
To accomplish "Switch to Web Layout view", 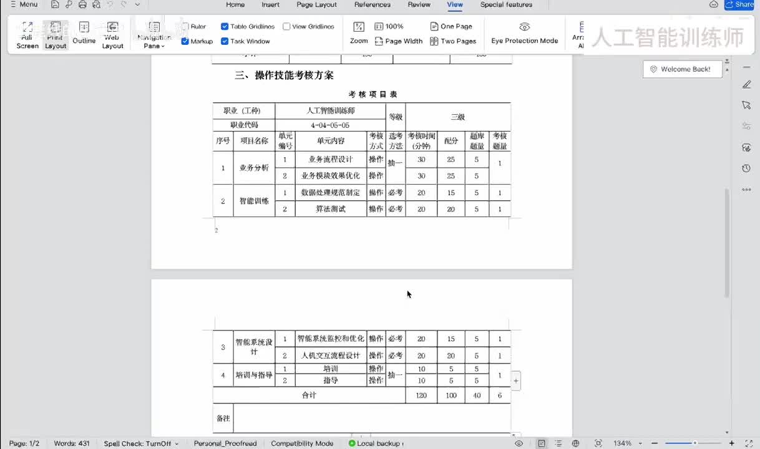I will 112,36.
